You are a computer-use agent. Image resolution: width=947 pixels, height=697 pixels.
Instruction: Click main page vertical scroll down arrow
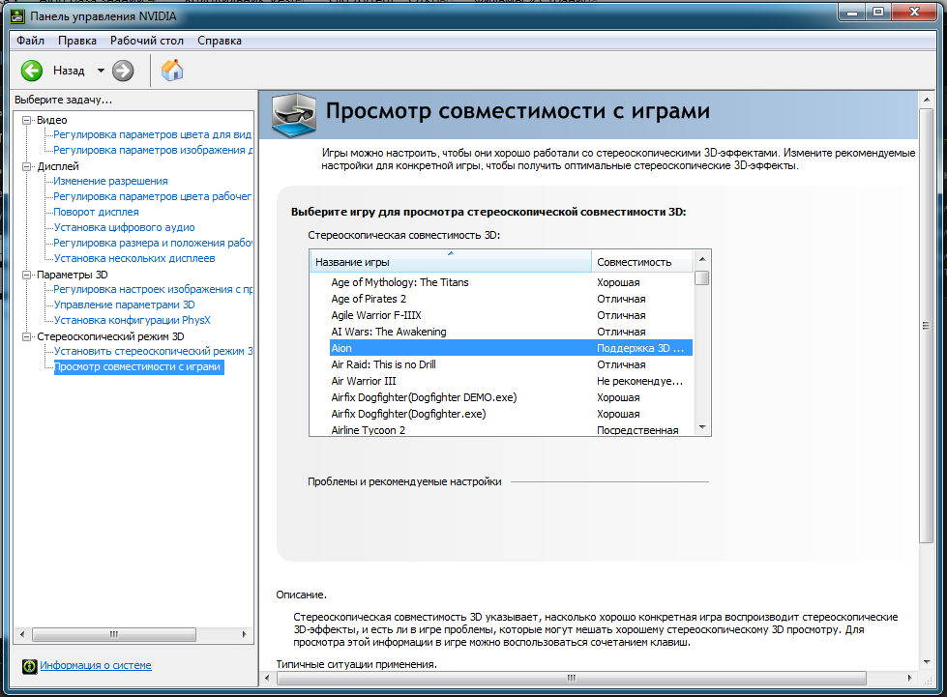click(x=927, y=662)
